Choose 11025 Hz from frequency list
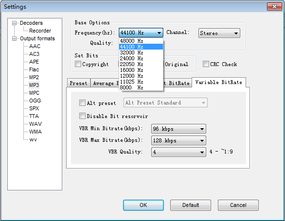285x221 pixels. pyautogui.click(x=141, y=82)
